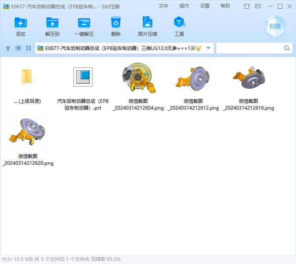
Task: Open the 文件 (File) menu
Action: click(163, 6)
